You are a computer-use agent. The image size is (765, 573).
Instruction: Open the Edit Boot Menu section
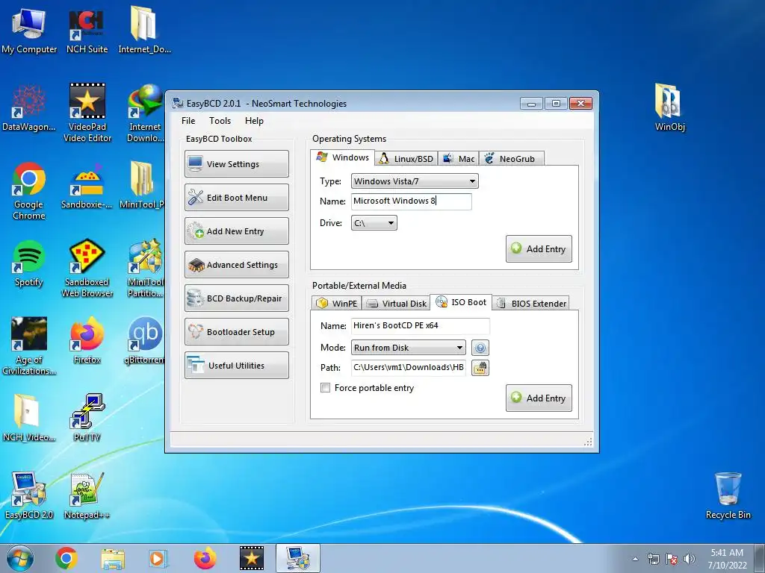[237, 197]
